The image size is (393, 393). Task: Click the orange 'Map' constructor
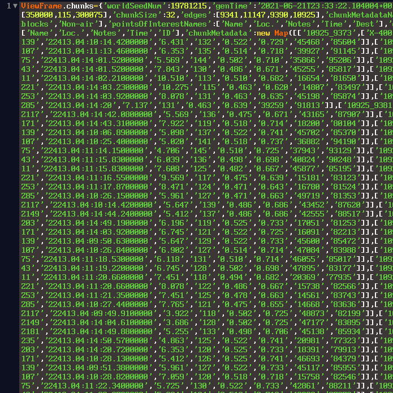281,33
